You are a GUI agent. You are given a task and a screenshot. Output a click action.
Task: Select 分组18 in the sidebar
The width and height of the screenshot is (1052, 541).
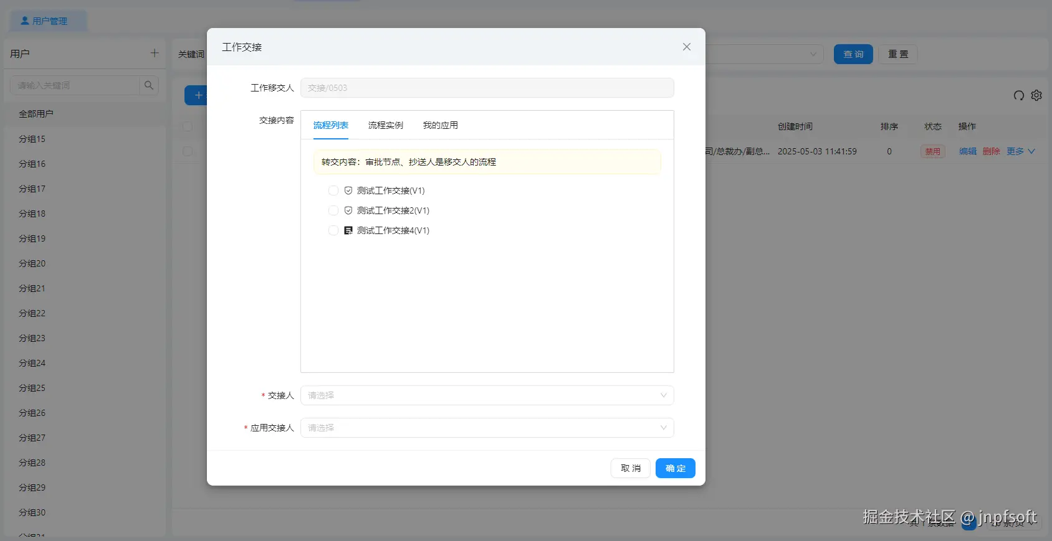tap(85, 214)
